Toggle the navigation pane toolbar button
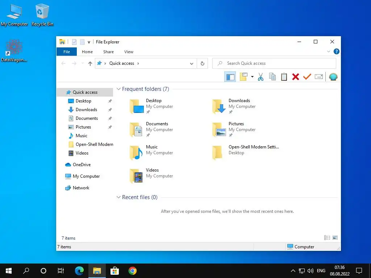371x278 pixels. 230,77
